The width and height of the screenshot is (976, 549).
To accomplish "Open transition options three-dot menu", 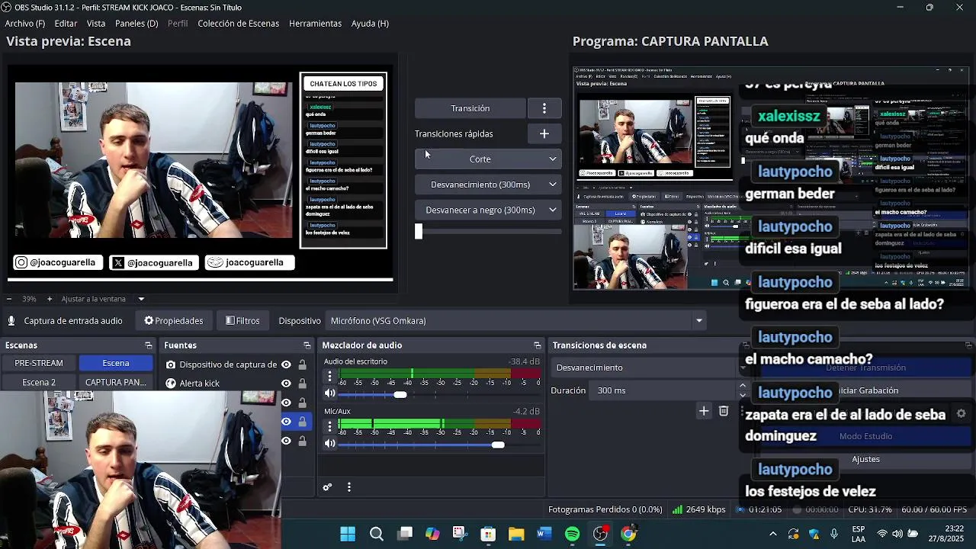I will click(544, 108).
